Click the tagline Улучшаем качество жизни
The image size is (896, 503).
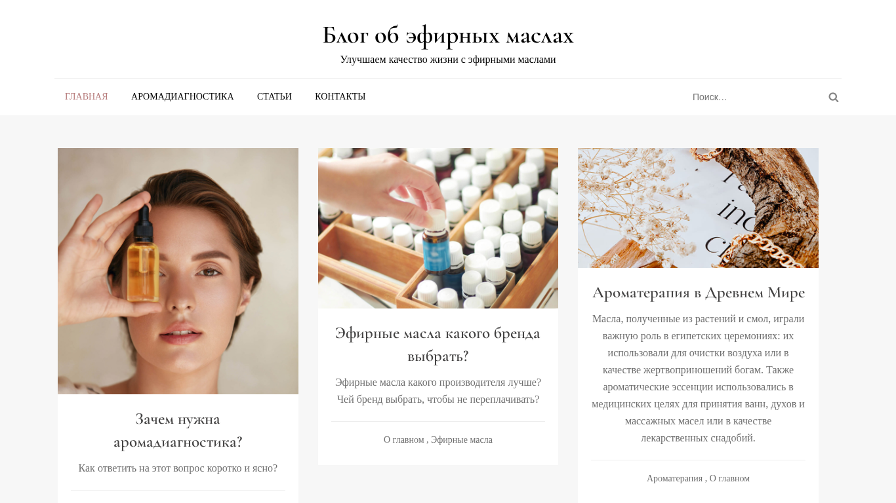click(448, 60)
